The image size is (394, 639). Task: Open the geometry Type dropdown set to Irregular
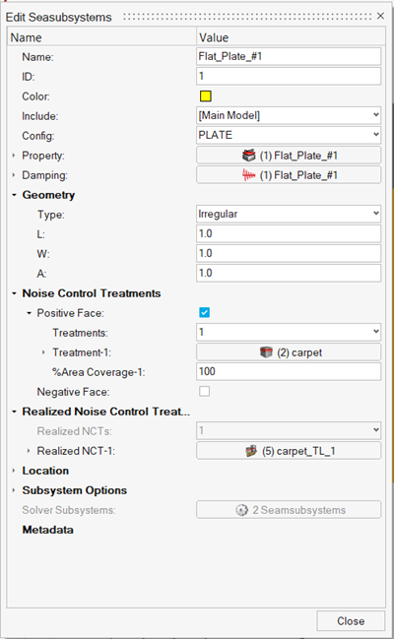click(289, 214)
